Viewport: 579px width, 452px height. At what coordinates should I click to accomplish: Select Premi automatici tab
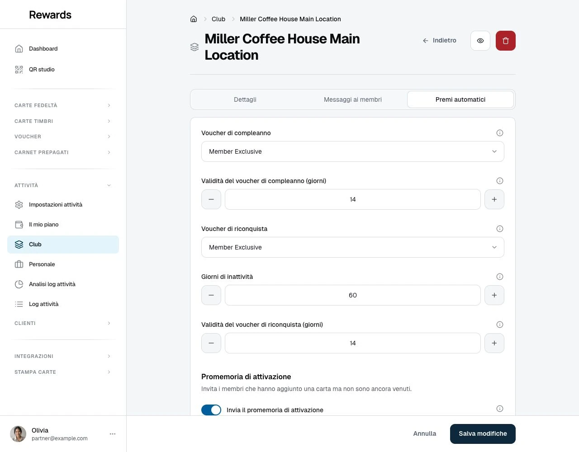pos(460,99)
